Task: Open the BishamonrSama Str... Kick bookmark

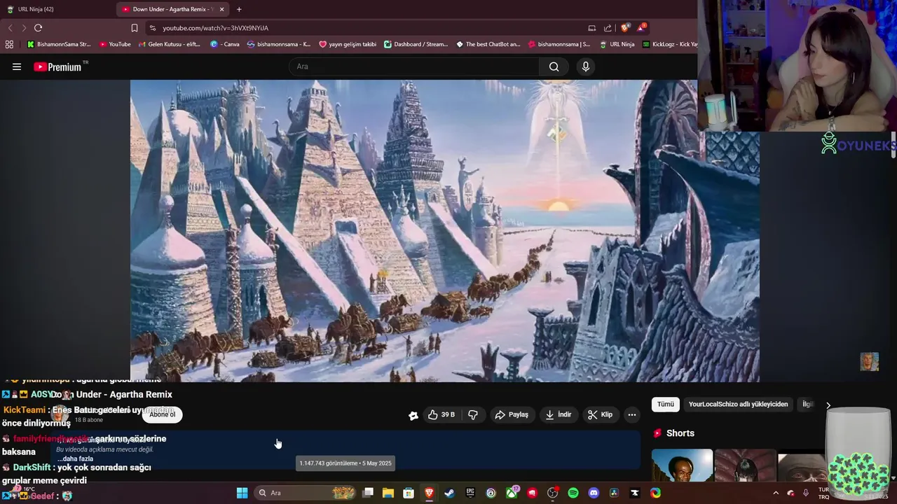Action: point(59,44)
